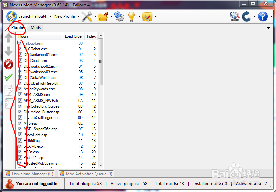This screenshot has width=276, height=192.
Task: Click the Launch Fallout4 button label
Action: click(x=32, y=16)
